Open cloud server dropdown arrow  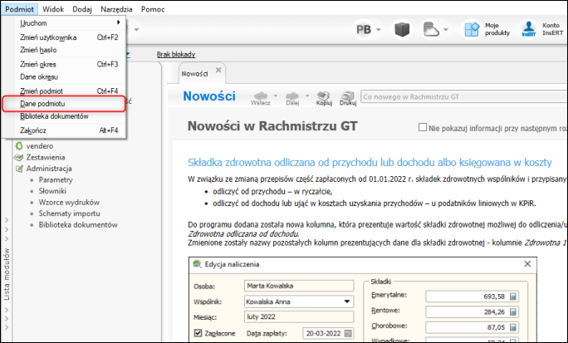click(446, 29)
